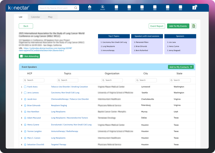Select Frank Avery's row checkbox
The width and height of the screenshot is (215, 153).
(25, 87)
